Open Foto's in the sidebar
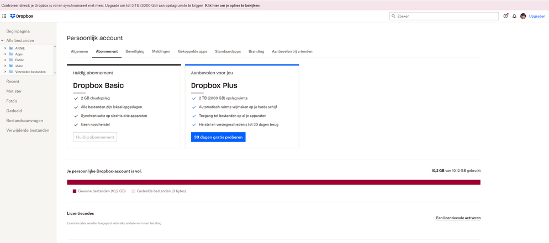The image size is (549, 243). click(12, 101)
